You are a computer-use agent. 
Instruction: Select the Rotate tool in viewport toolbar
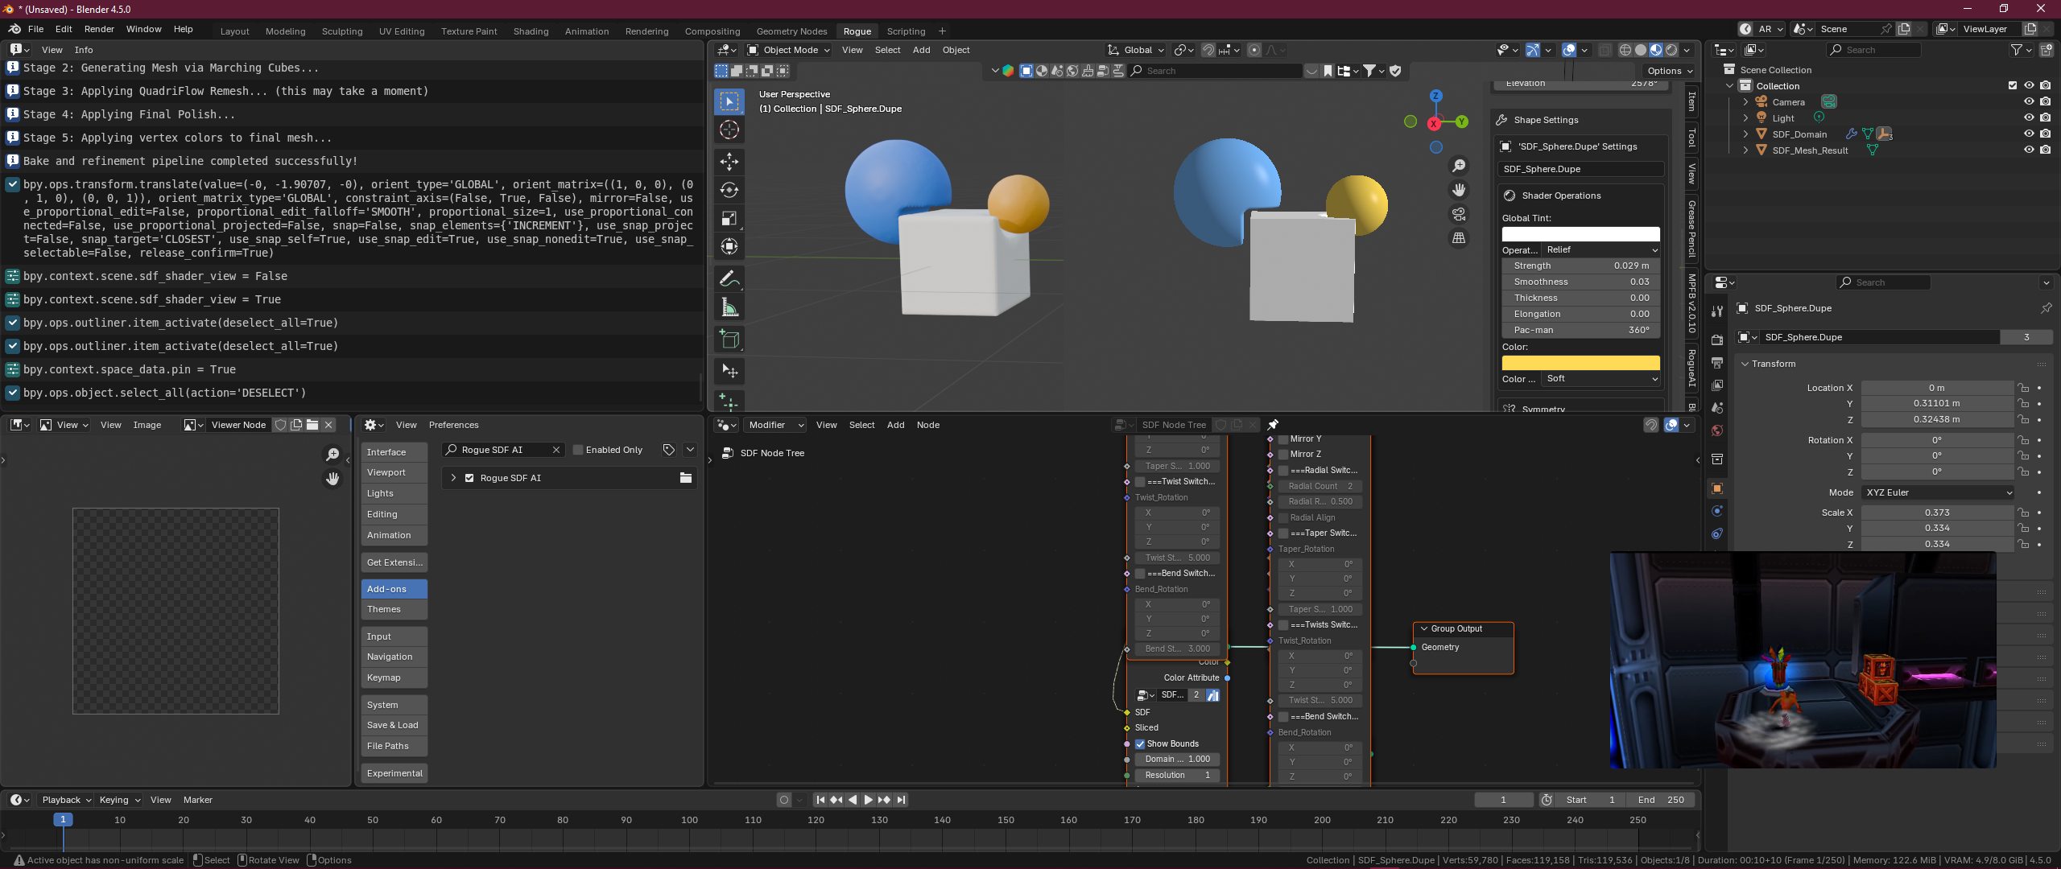[x=729, y=191]
